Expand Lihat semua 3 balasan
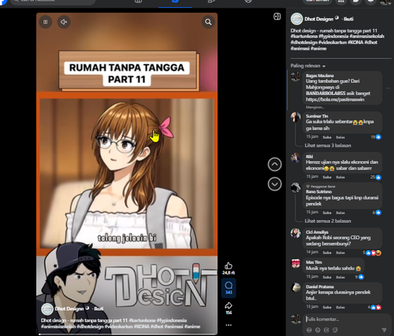Image resolution: width=394 pixels, height=336 pixels. [x=328, y=146]
